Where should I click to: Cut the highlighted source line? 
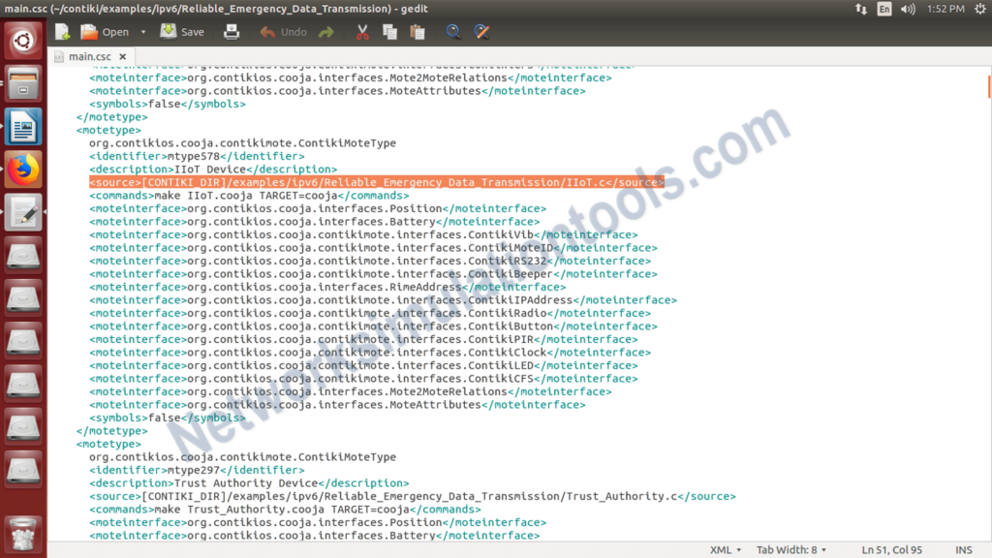[362, 31]
